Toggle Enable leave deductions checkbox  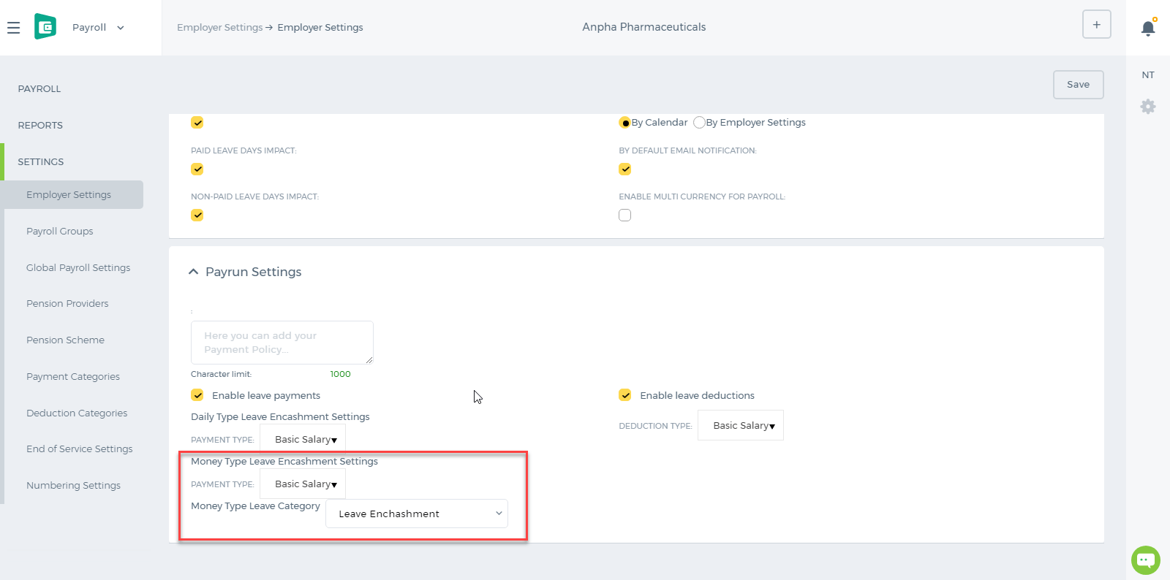[625, 395]
